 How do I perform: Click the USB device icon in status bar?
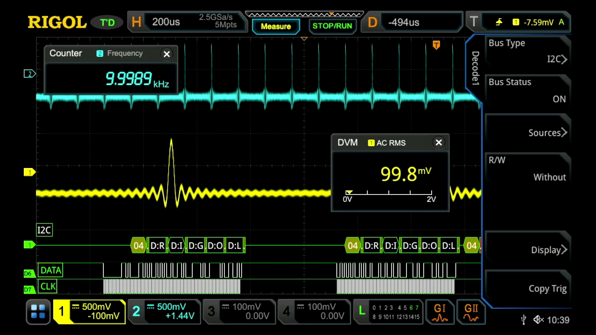523,320
